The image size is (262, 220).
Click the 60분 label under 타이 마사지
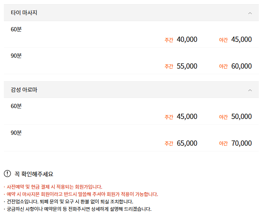(16, 30)
